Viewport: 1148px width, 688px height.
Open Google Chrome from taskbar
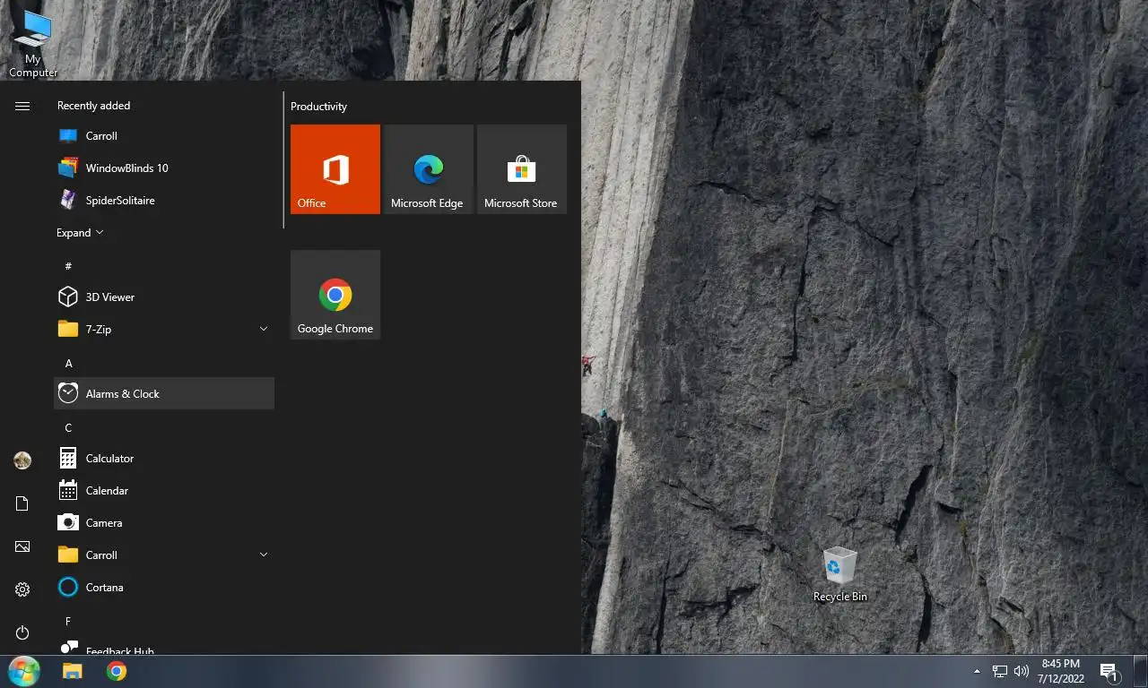click(117, 671)
